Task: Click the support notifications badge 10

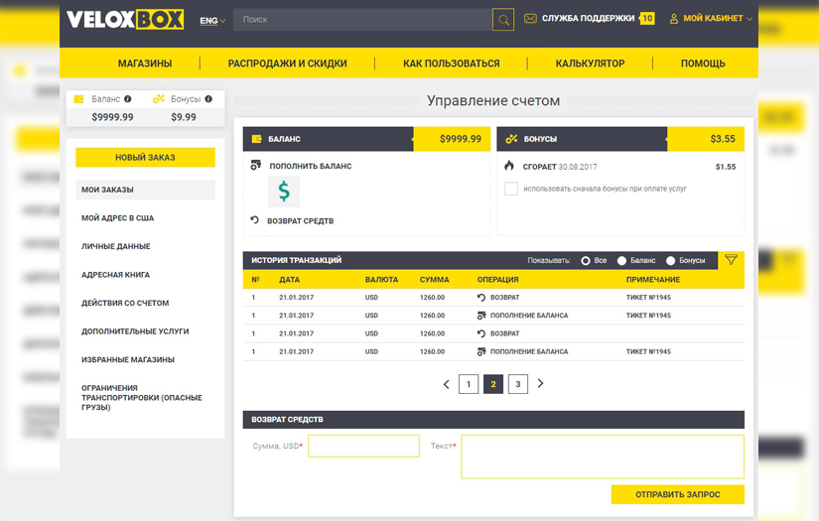Action: tap(647, 18)
